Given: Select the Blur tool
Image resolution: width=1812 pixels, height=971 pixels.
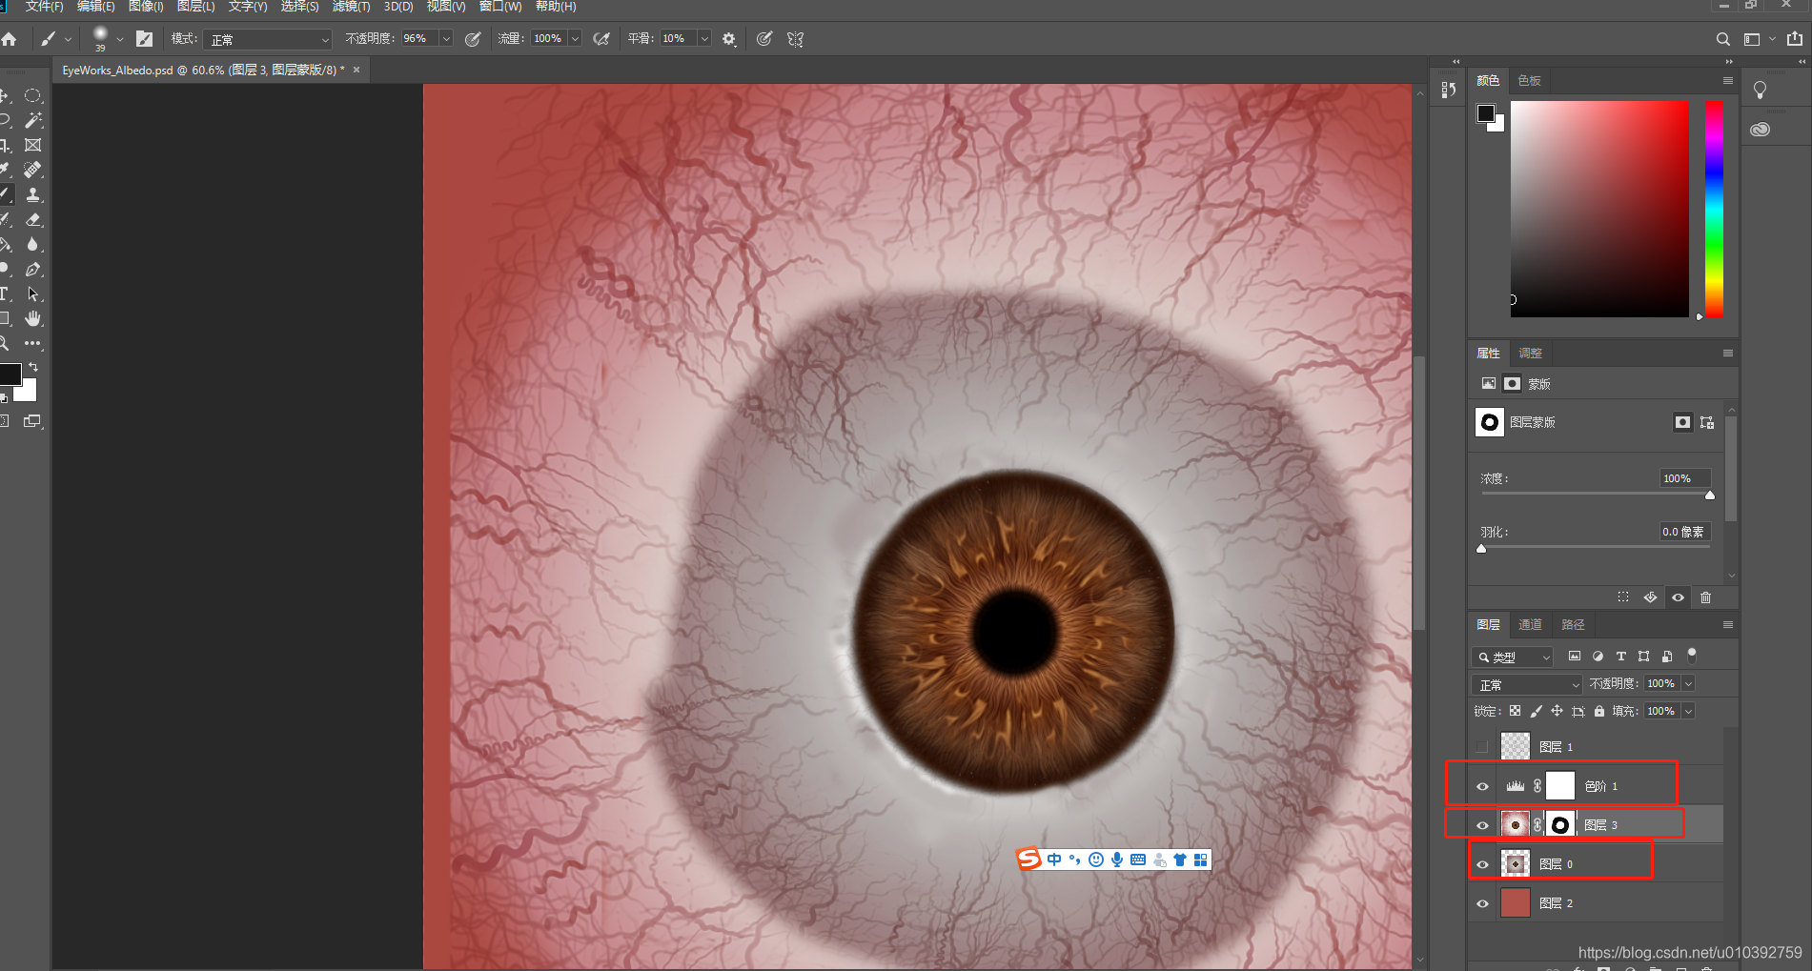Looking at the screenshot, I should click(32, 244).
